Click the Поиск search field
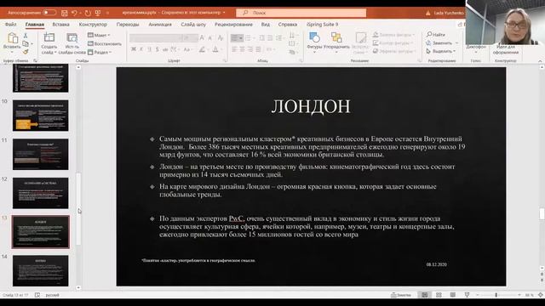 click(x=301, y=13)
